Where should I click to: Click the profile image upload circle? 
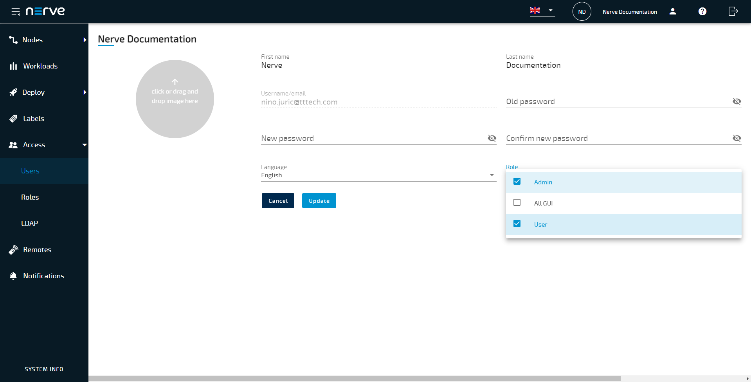[x=175, y=99]
